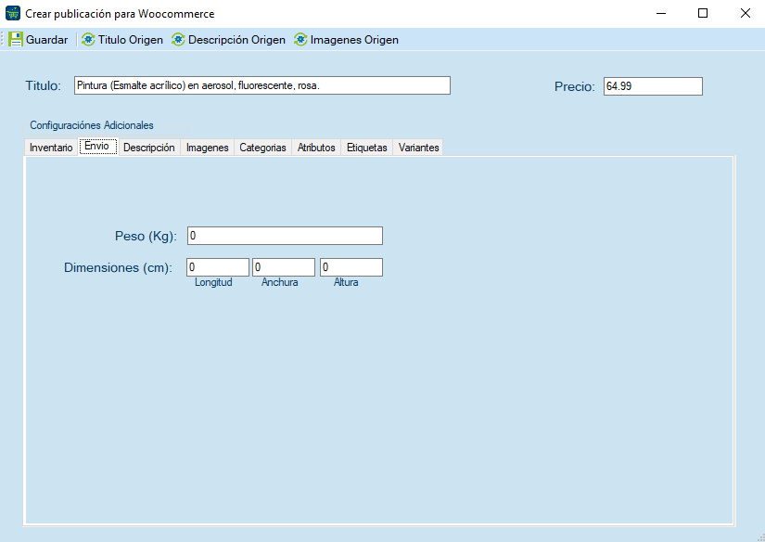Viewport: 765px width, 542px height.
Task: Click the Titulo Origen gear icon
Action: coord(88,40)
